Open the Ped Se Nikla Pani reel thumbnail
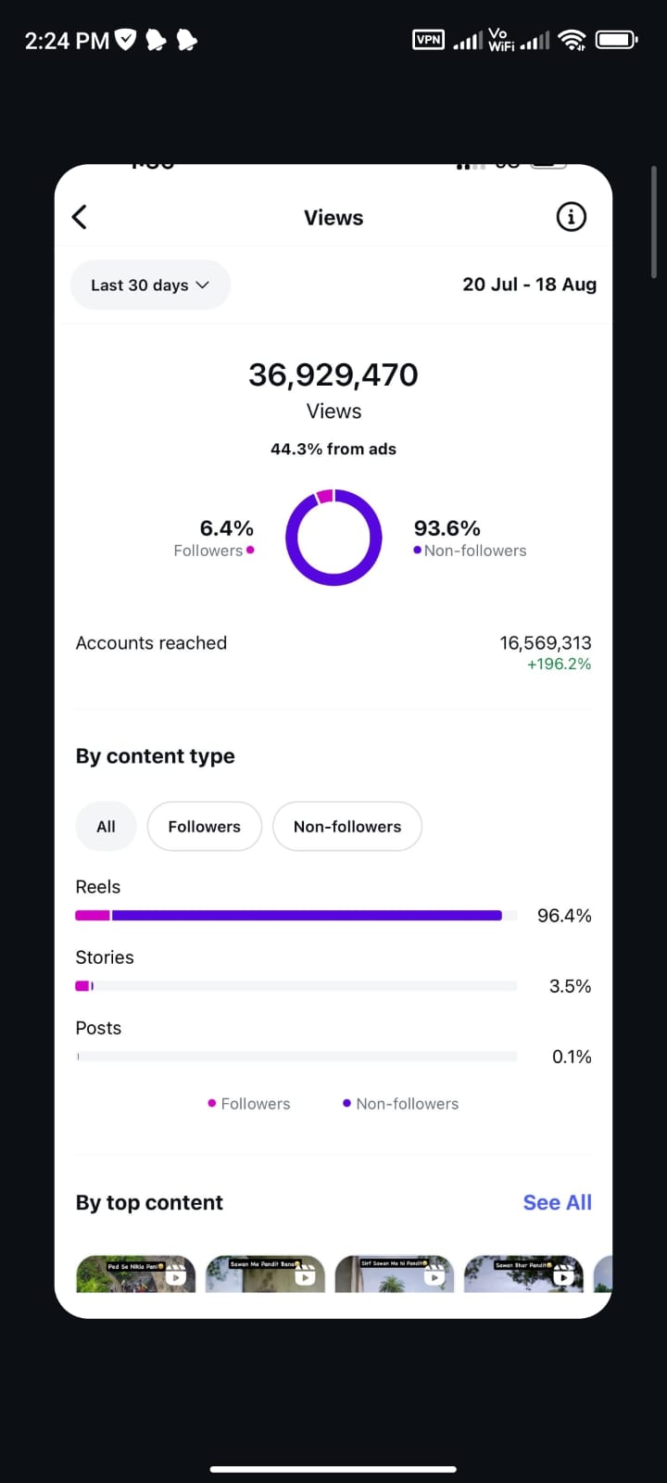The image size is (667, 1483). pyautogui.click(x=135, y=1274)
